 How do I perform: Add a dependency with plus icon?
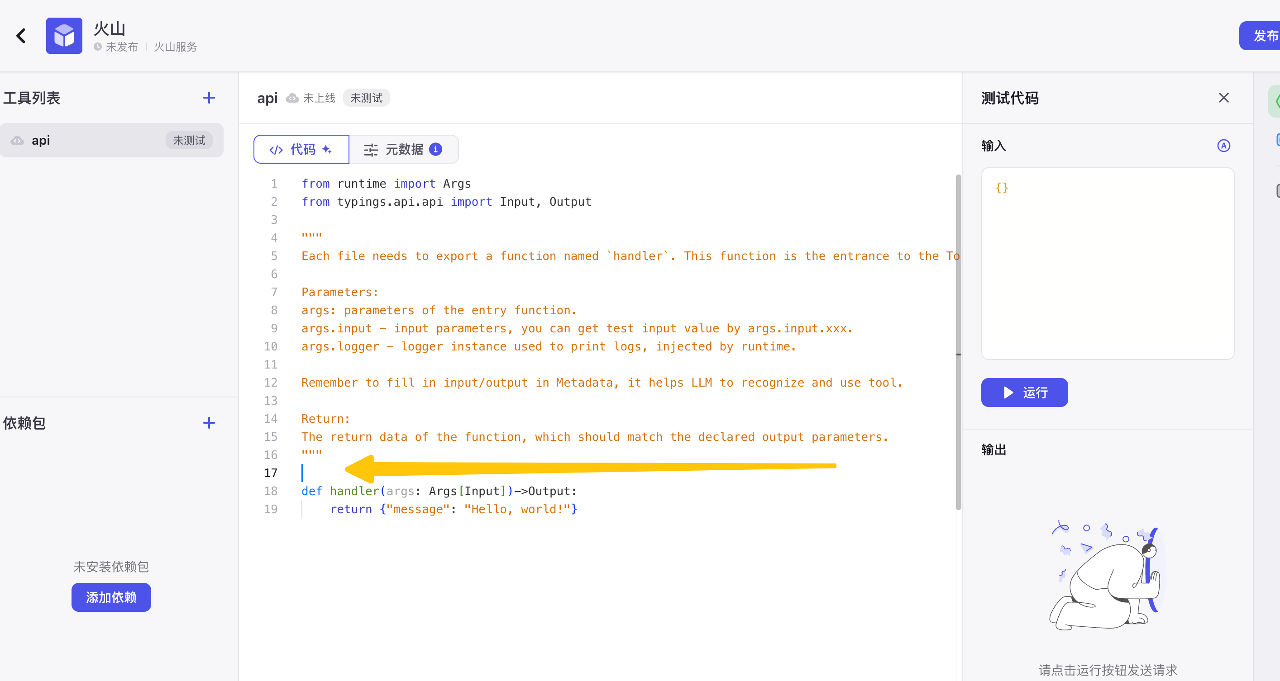coord(209,423)
